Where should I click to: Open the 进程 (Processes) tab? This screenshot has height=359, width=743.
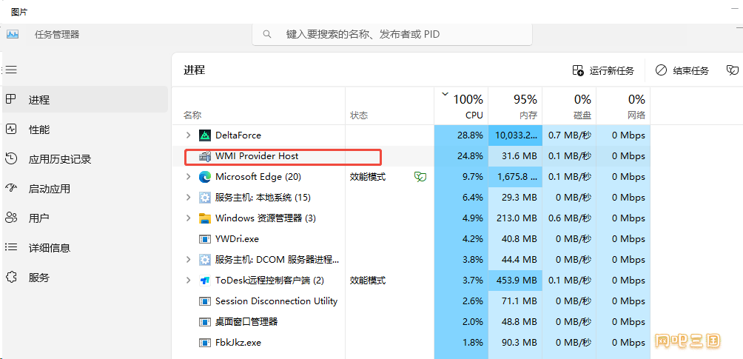click(x=85, y=100)
